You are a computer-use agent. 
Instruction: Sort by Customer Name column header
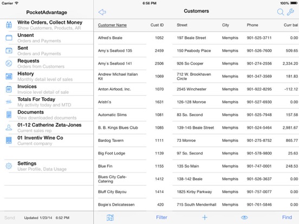(112, 25)
